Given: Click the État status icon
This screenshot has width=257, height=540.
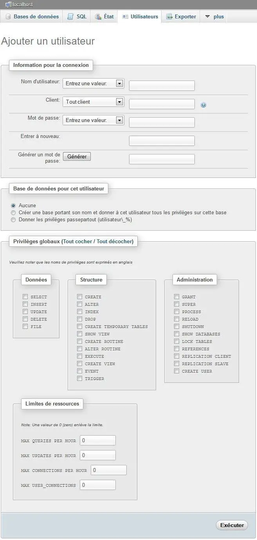Looking at the screenshot, I should (x=98, y=17).
